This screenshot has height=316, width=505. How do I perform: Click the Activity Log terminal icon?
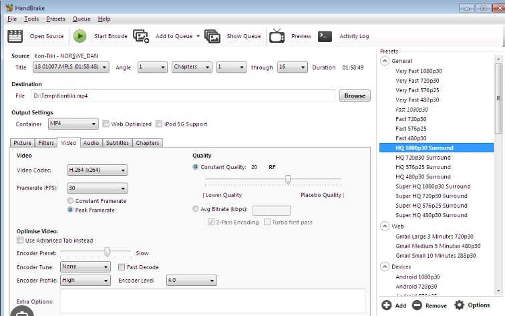tap(325, 36)
